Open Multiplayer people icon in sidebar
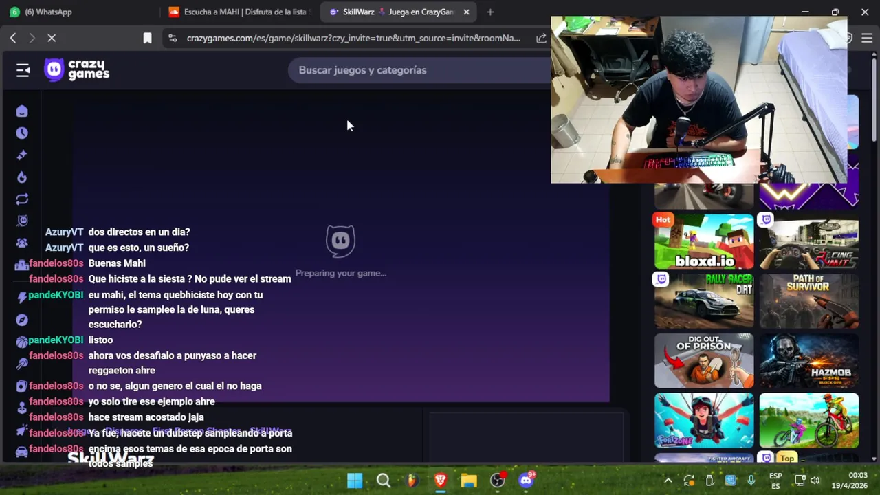880x495 pixels. point(22,243)
